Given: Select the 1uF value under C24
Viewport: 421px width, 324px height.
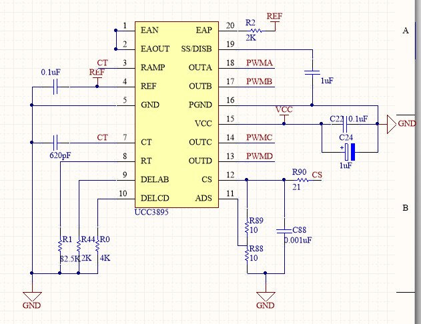Looking at the screenshot, I should [346, 165].
